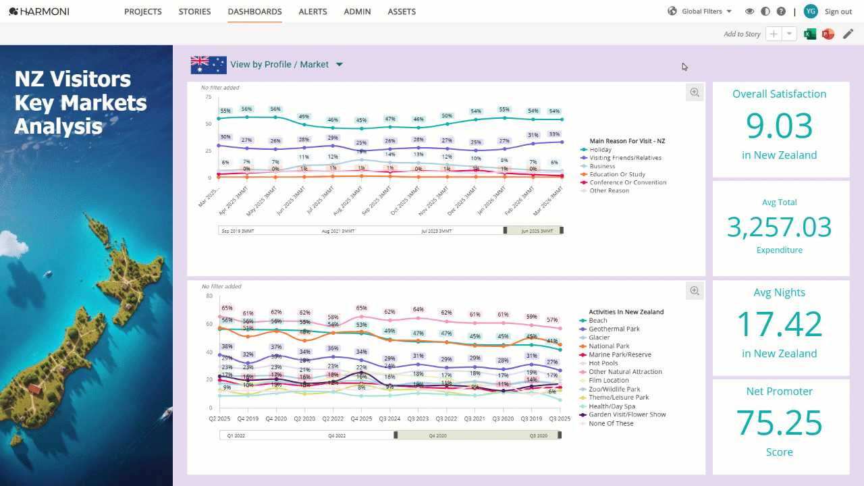This screenshot has width=864, height=486.
Task: Click the YG user avatar
Action: 811,11
